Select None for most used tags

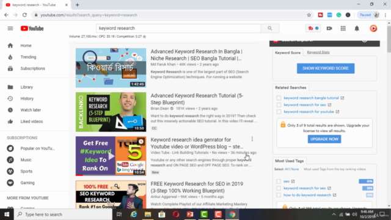coord(294,169)
